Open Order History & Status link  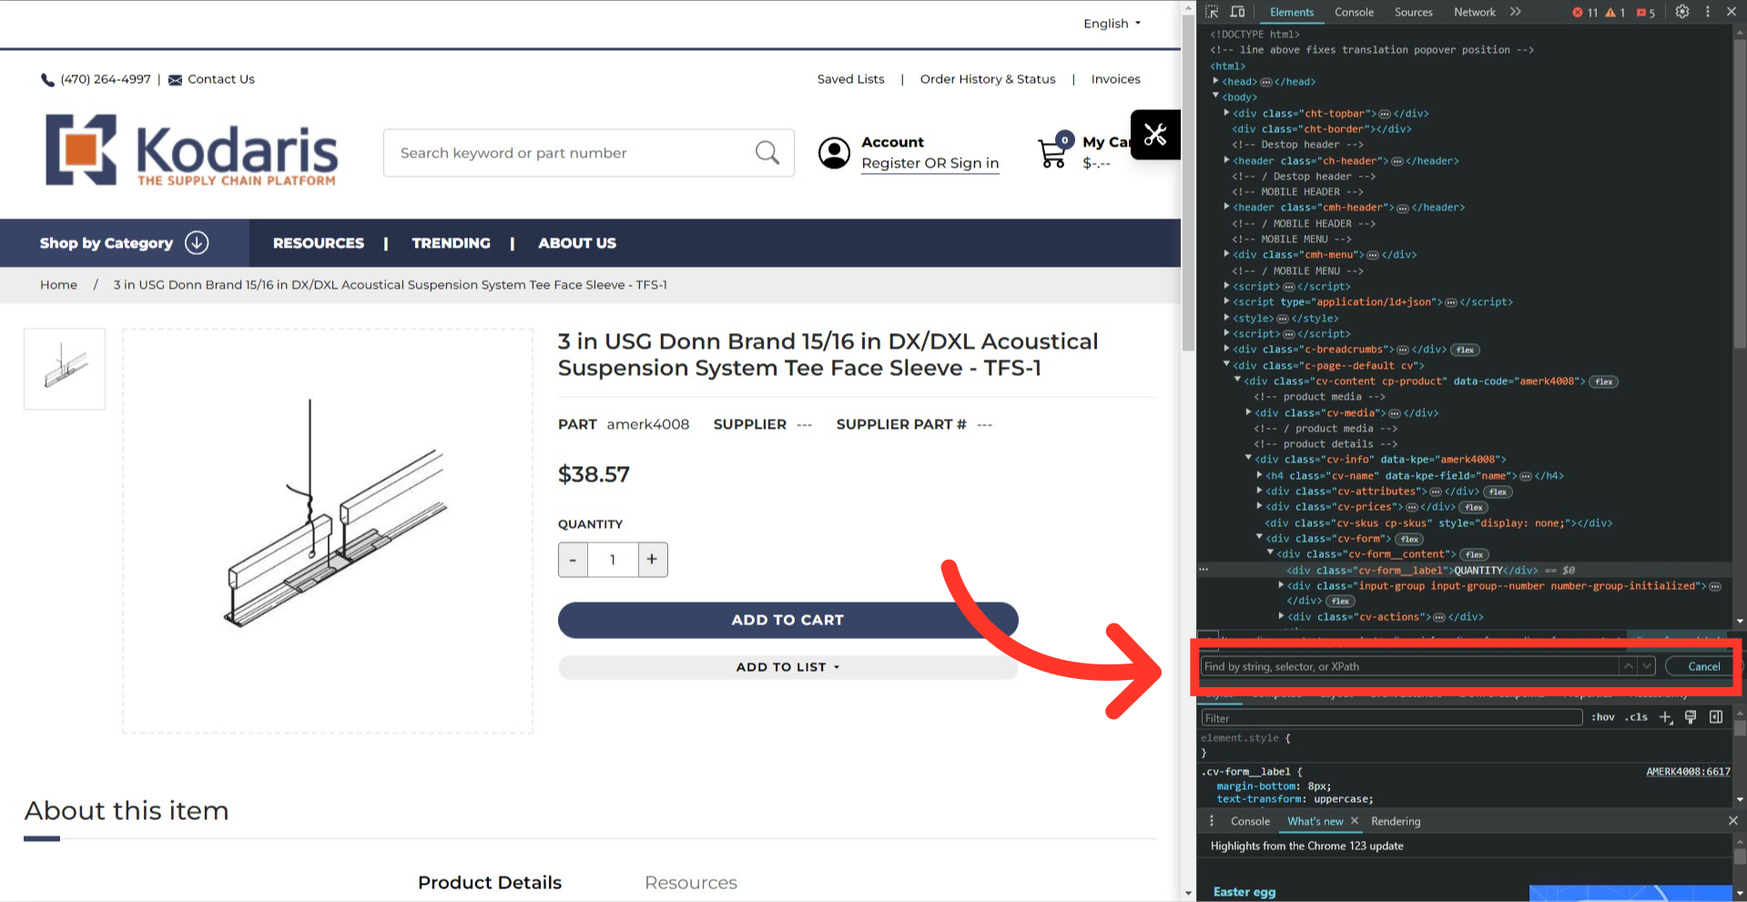click(x=988, y=79)
